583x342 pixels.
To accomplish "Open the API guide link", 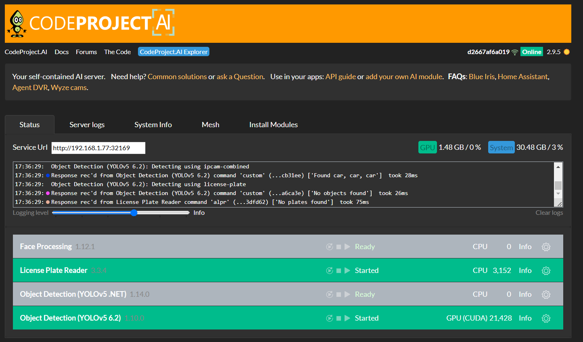I will point(341,77).
